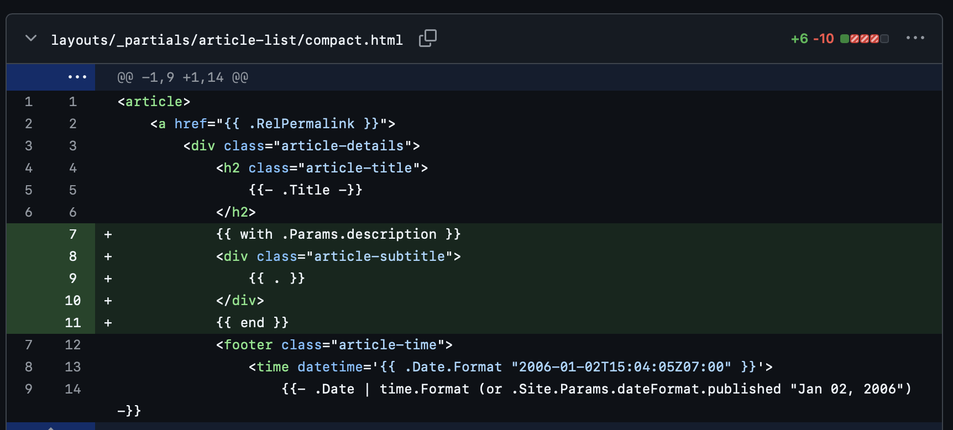
Task: Click the +6 additions count
Action: pos(799,39)
